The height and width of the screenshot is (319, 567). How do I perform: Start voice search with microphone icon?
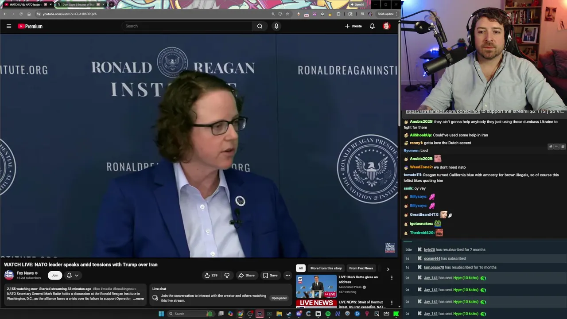pos(276,26)
